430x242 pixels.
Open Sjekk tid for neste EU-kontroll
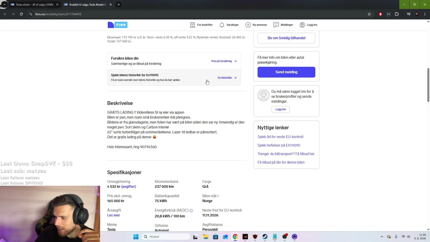[x=280, y=137]
